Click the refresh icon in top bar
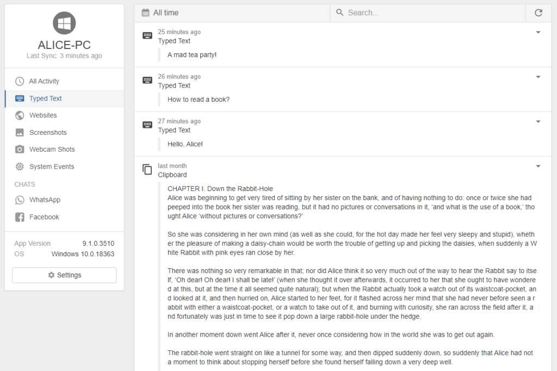 (539, 13)
